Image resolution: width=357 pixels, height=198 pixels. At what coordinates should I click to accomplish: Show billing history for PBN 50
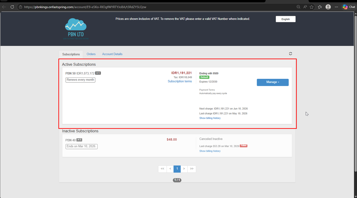[210, 118]
